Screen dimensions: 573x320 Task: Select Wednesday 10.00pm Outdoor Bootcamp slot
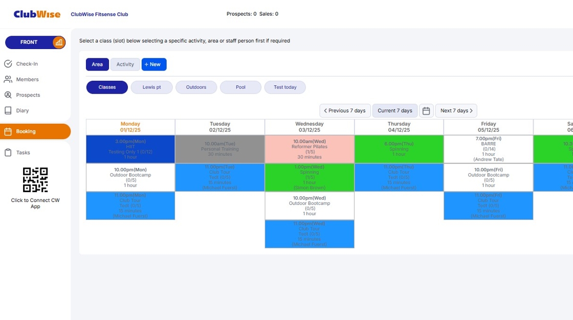[x=310, y=205]
